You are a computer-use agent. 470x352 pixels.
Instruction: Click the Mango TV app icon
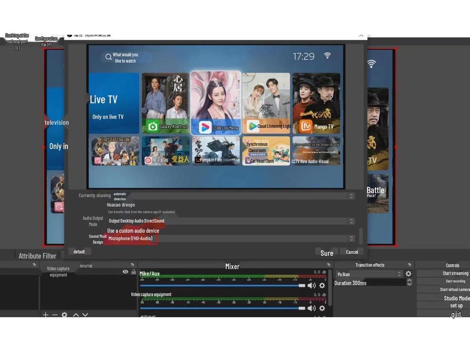click(306, 126)
